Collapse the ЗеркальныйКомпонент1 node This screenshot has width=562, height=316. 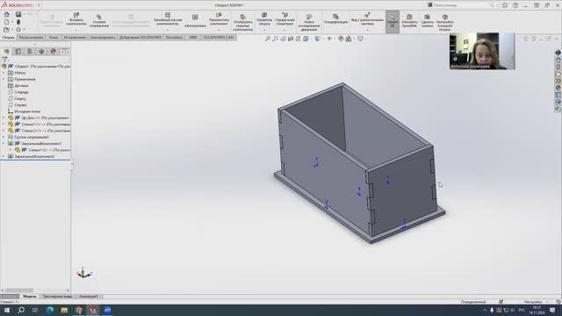tap(4, 144)
